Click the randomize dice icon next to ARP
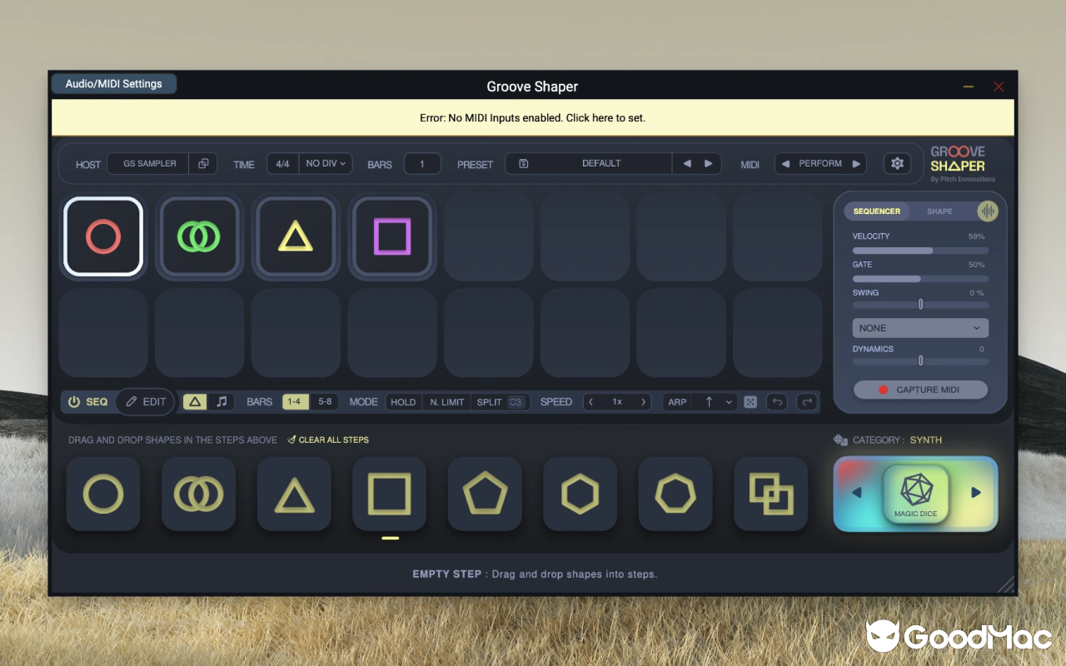 pos(750,402)
